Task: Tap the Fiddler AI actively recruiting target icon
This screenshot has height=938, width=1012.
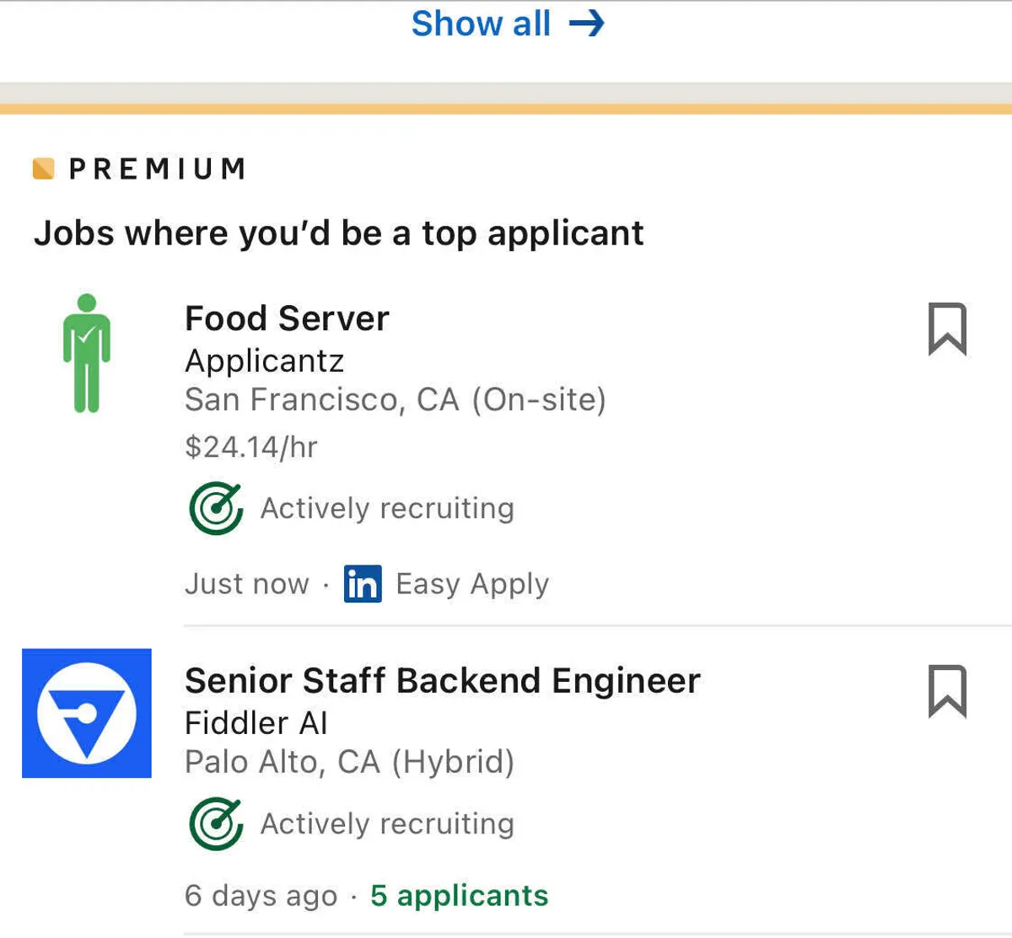Action: click(216, 823)
